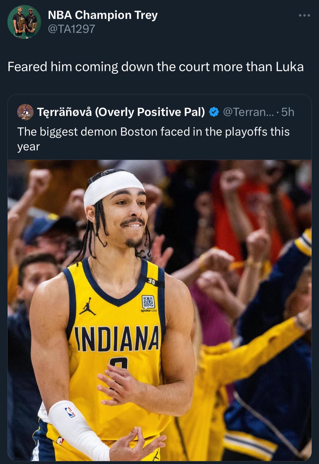319x464 pixels.
Task: Click the @TA1297 handle
Action: (71, 28)
